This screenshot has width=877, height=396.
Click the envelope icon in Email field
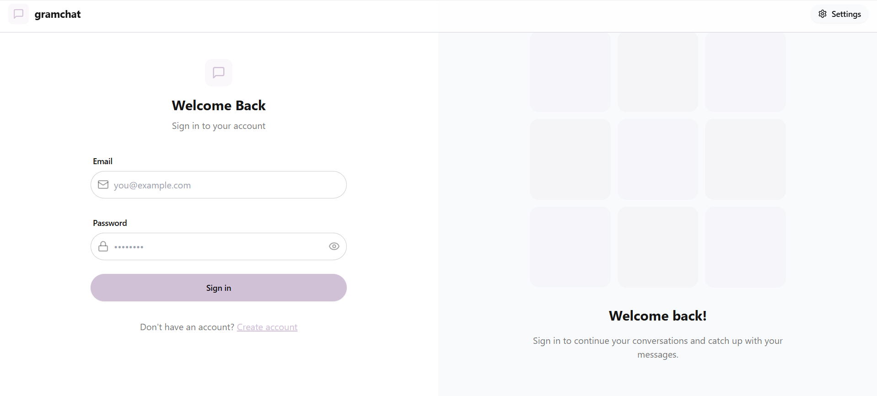(103, 185)
